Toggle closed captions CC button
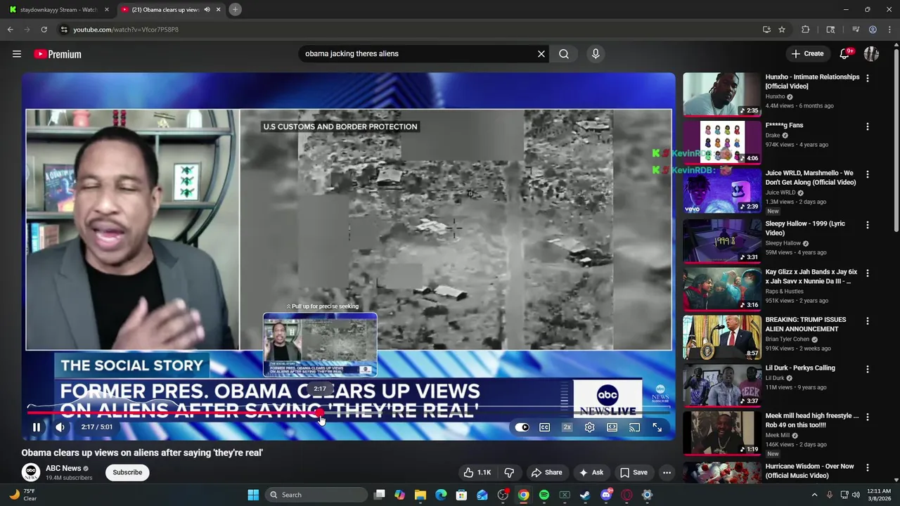The height and width of the screenshot is (506, 900). 544,427
